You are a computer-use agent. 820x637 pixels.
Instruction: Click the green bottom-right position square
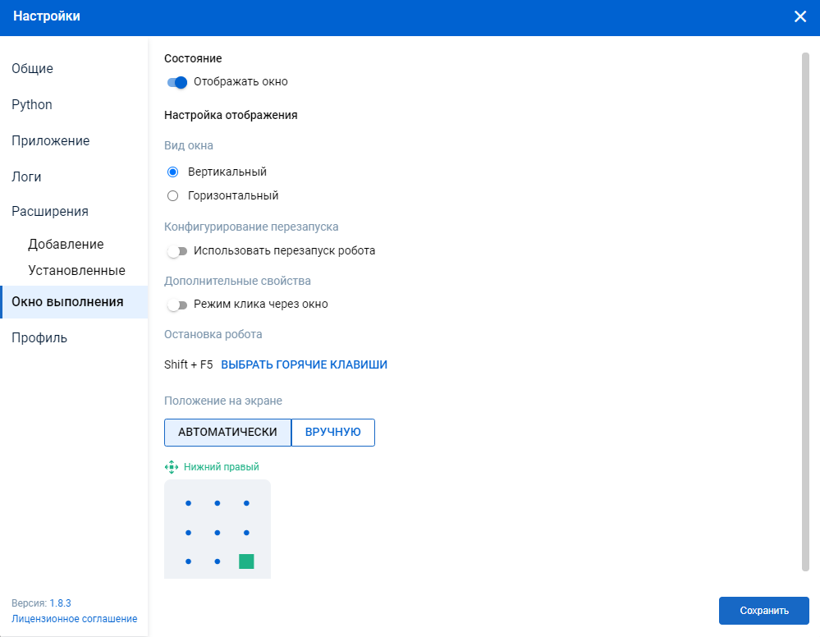point(246,561)
